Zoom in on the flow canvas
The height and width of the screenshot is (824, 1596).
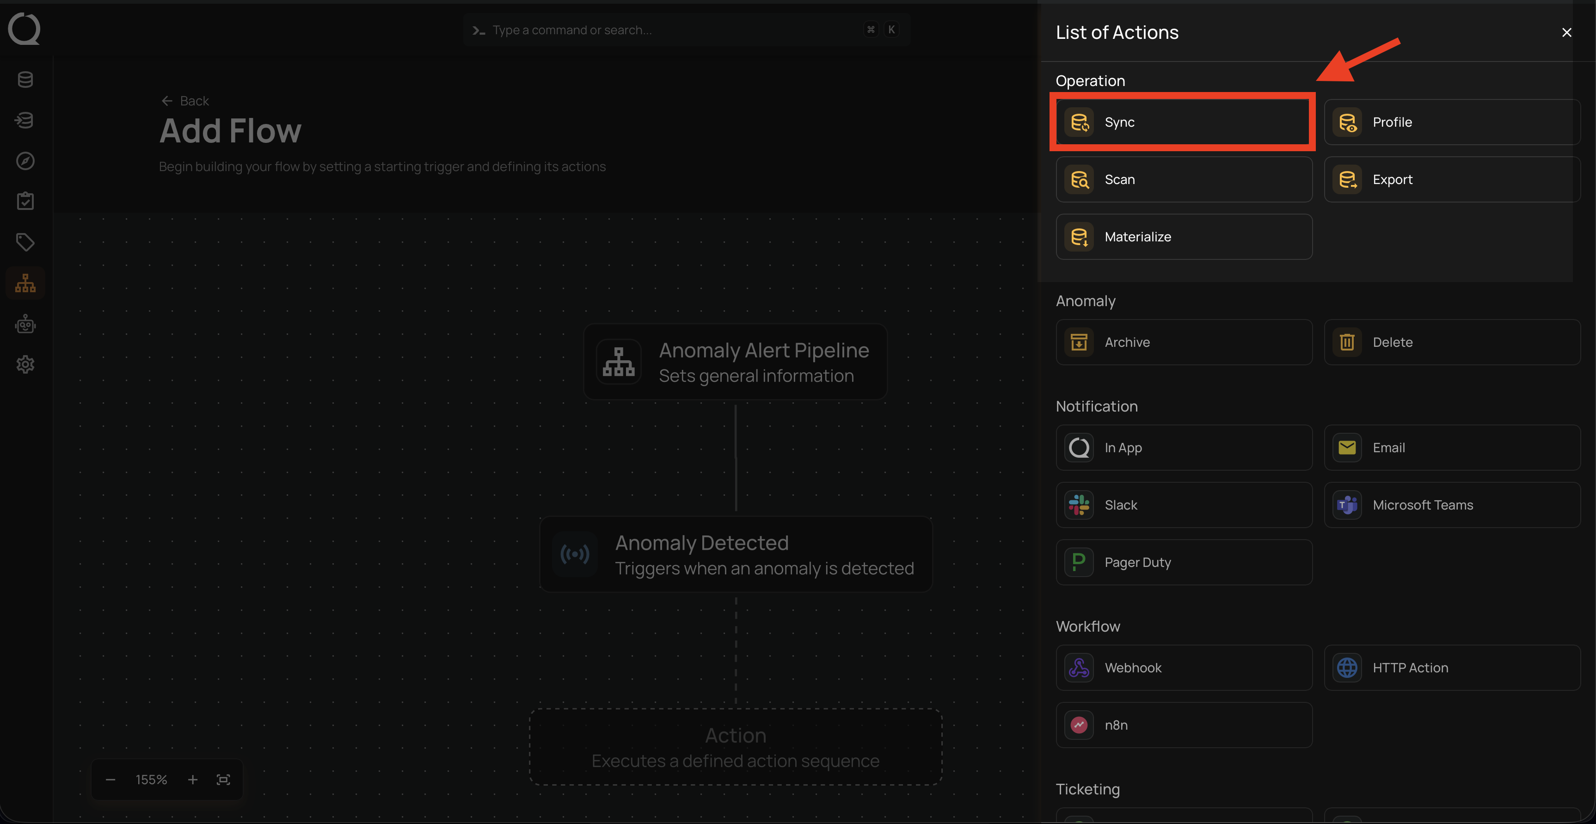[x=193, y=780]
